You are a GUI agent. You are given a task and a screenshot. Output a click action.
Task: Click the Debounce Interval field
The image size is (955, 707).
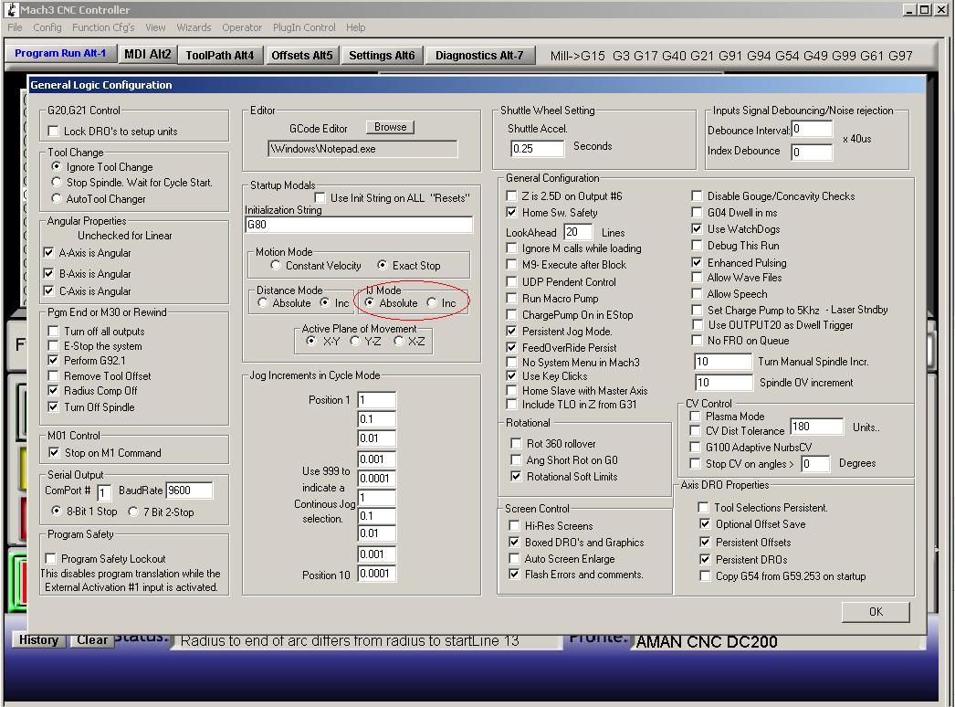pos(812,129)
